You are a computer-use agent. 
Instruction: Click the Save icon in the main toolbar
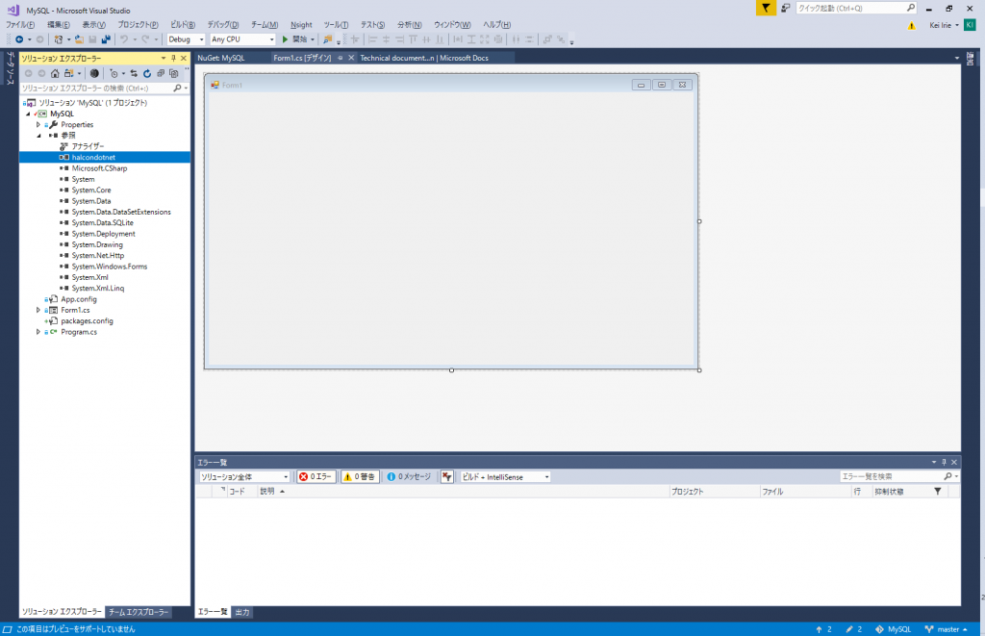click(92, 39)
